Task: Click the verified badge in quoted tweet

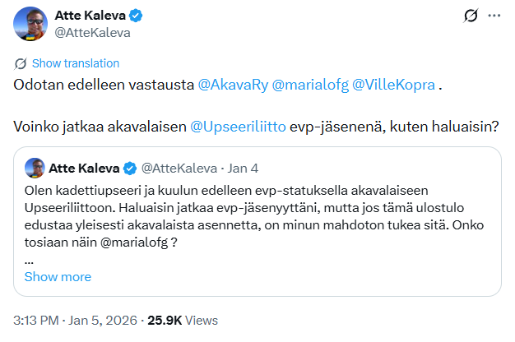Action: pyautogui.click(x=129, y=169)
